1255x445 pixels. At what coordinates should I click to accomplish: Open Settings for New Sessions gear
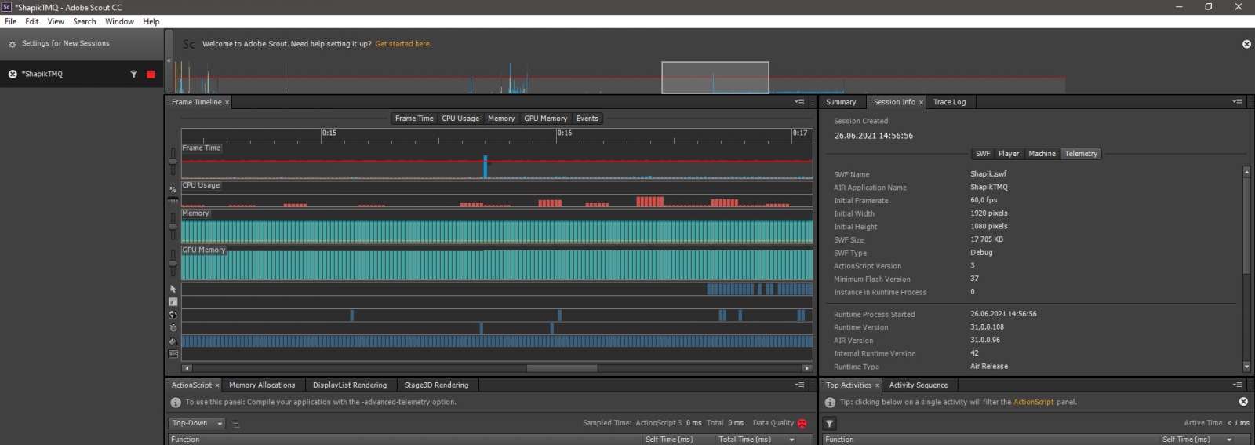pos(12,44)
